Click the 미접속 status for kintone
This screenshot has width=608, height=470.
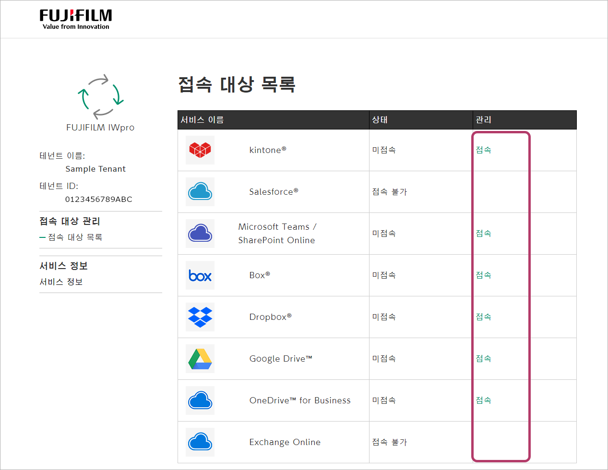click(384, 150)
